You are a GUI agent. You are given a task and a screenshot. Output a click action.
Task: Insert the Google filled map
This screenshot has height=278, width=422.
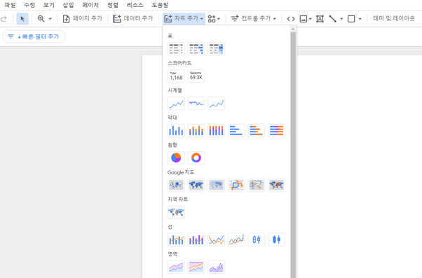196,186
